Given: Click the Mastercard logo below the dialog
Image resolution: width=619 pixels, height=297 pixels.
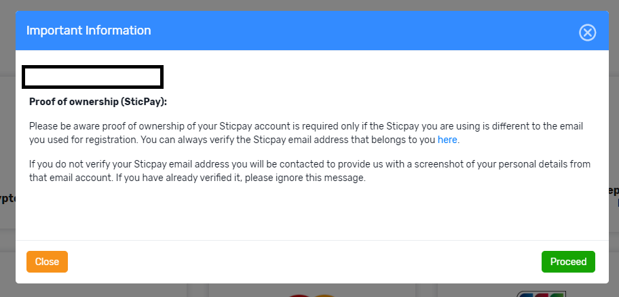Looking at the screenshot, I should click(312, 296).
